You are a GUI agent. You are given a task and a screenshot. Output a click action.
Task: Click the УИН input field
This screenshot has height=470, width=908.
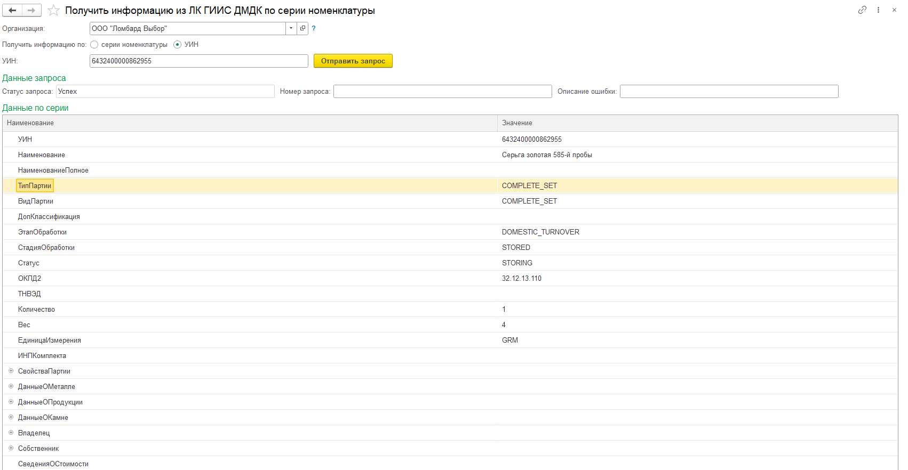(x=199, y=61)
